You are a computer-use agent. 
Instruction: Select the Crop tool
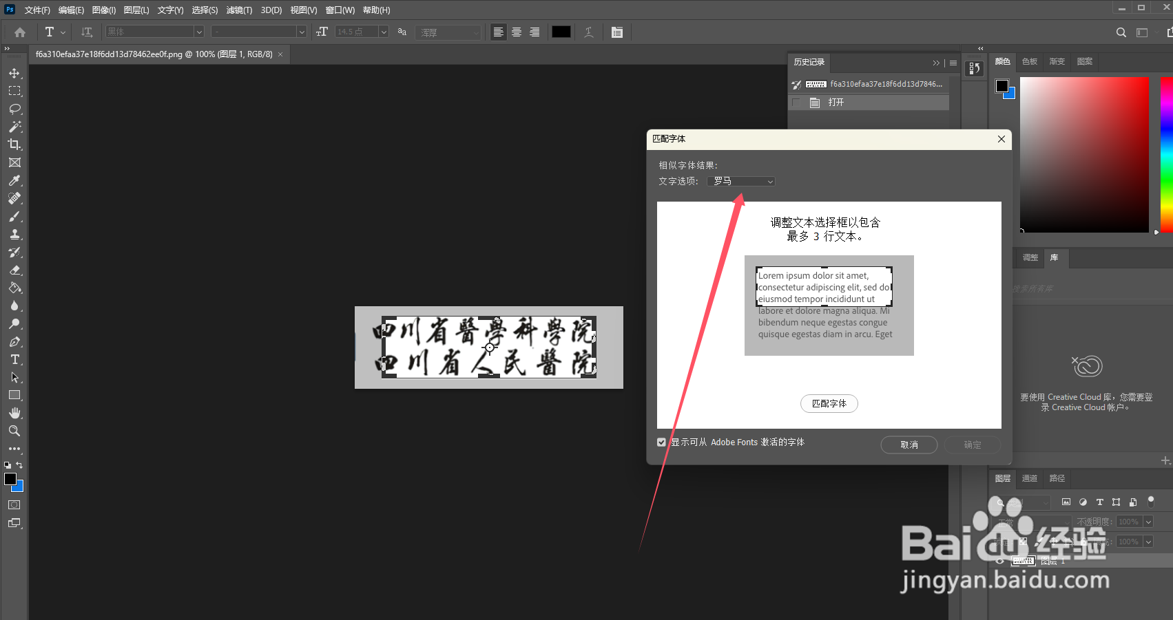pyautogui.click(x=14, y=145)
